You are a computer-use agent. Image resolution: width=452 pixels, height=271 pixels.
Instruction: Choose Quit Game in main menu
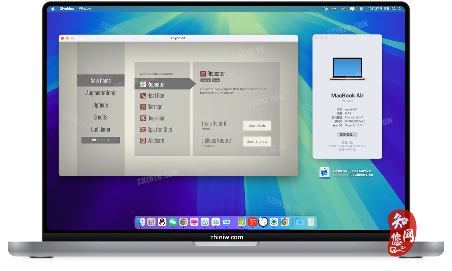click(101, 129)
